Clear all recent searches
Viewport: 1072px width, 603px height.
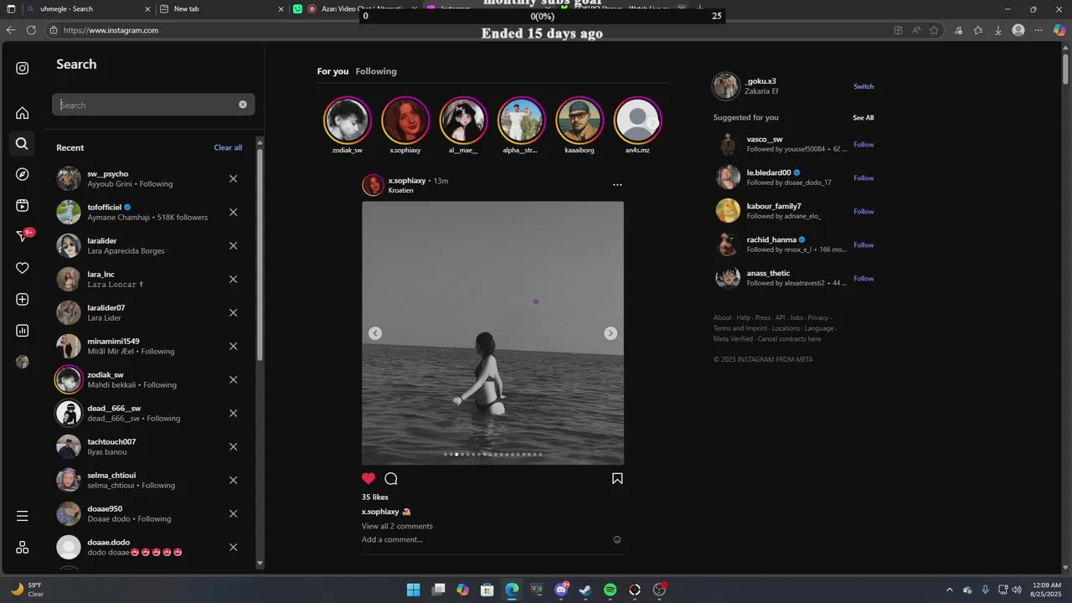click(228, 147)
